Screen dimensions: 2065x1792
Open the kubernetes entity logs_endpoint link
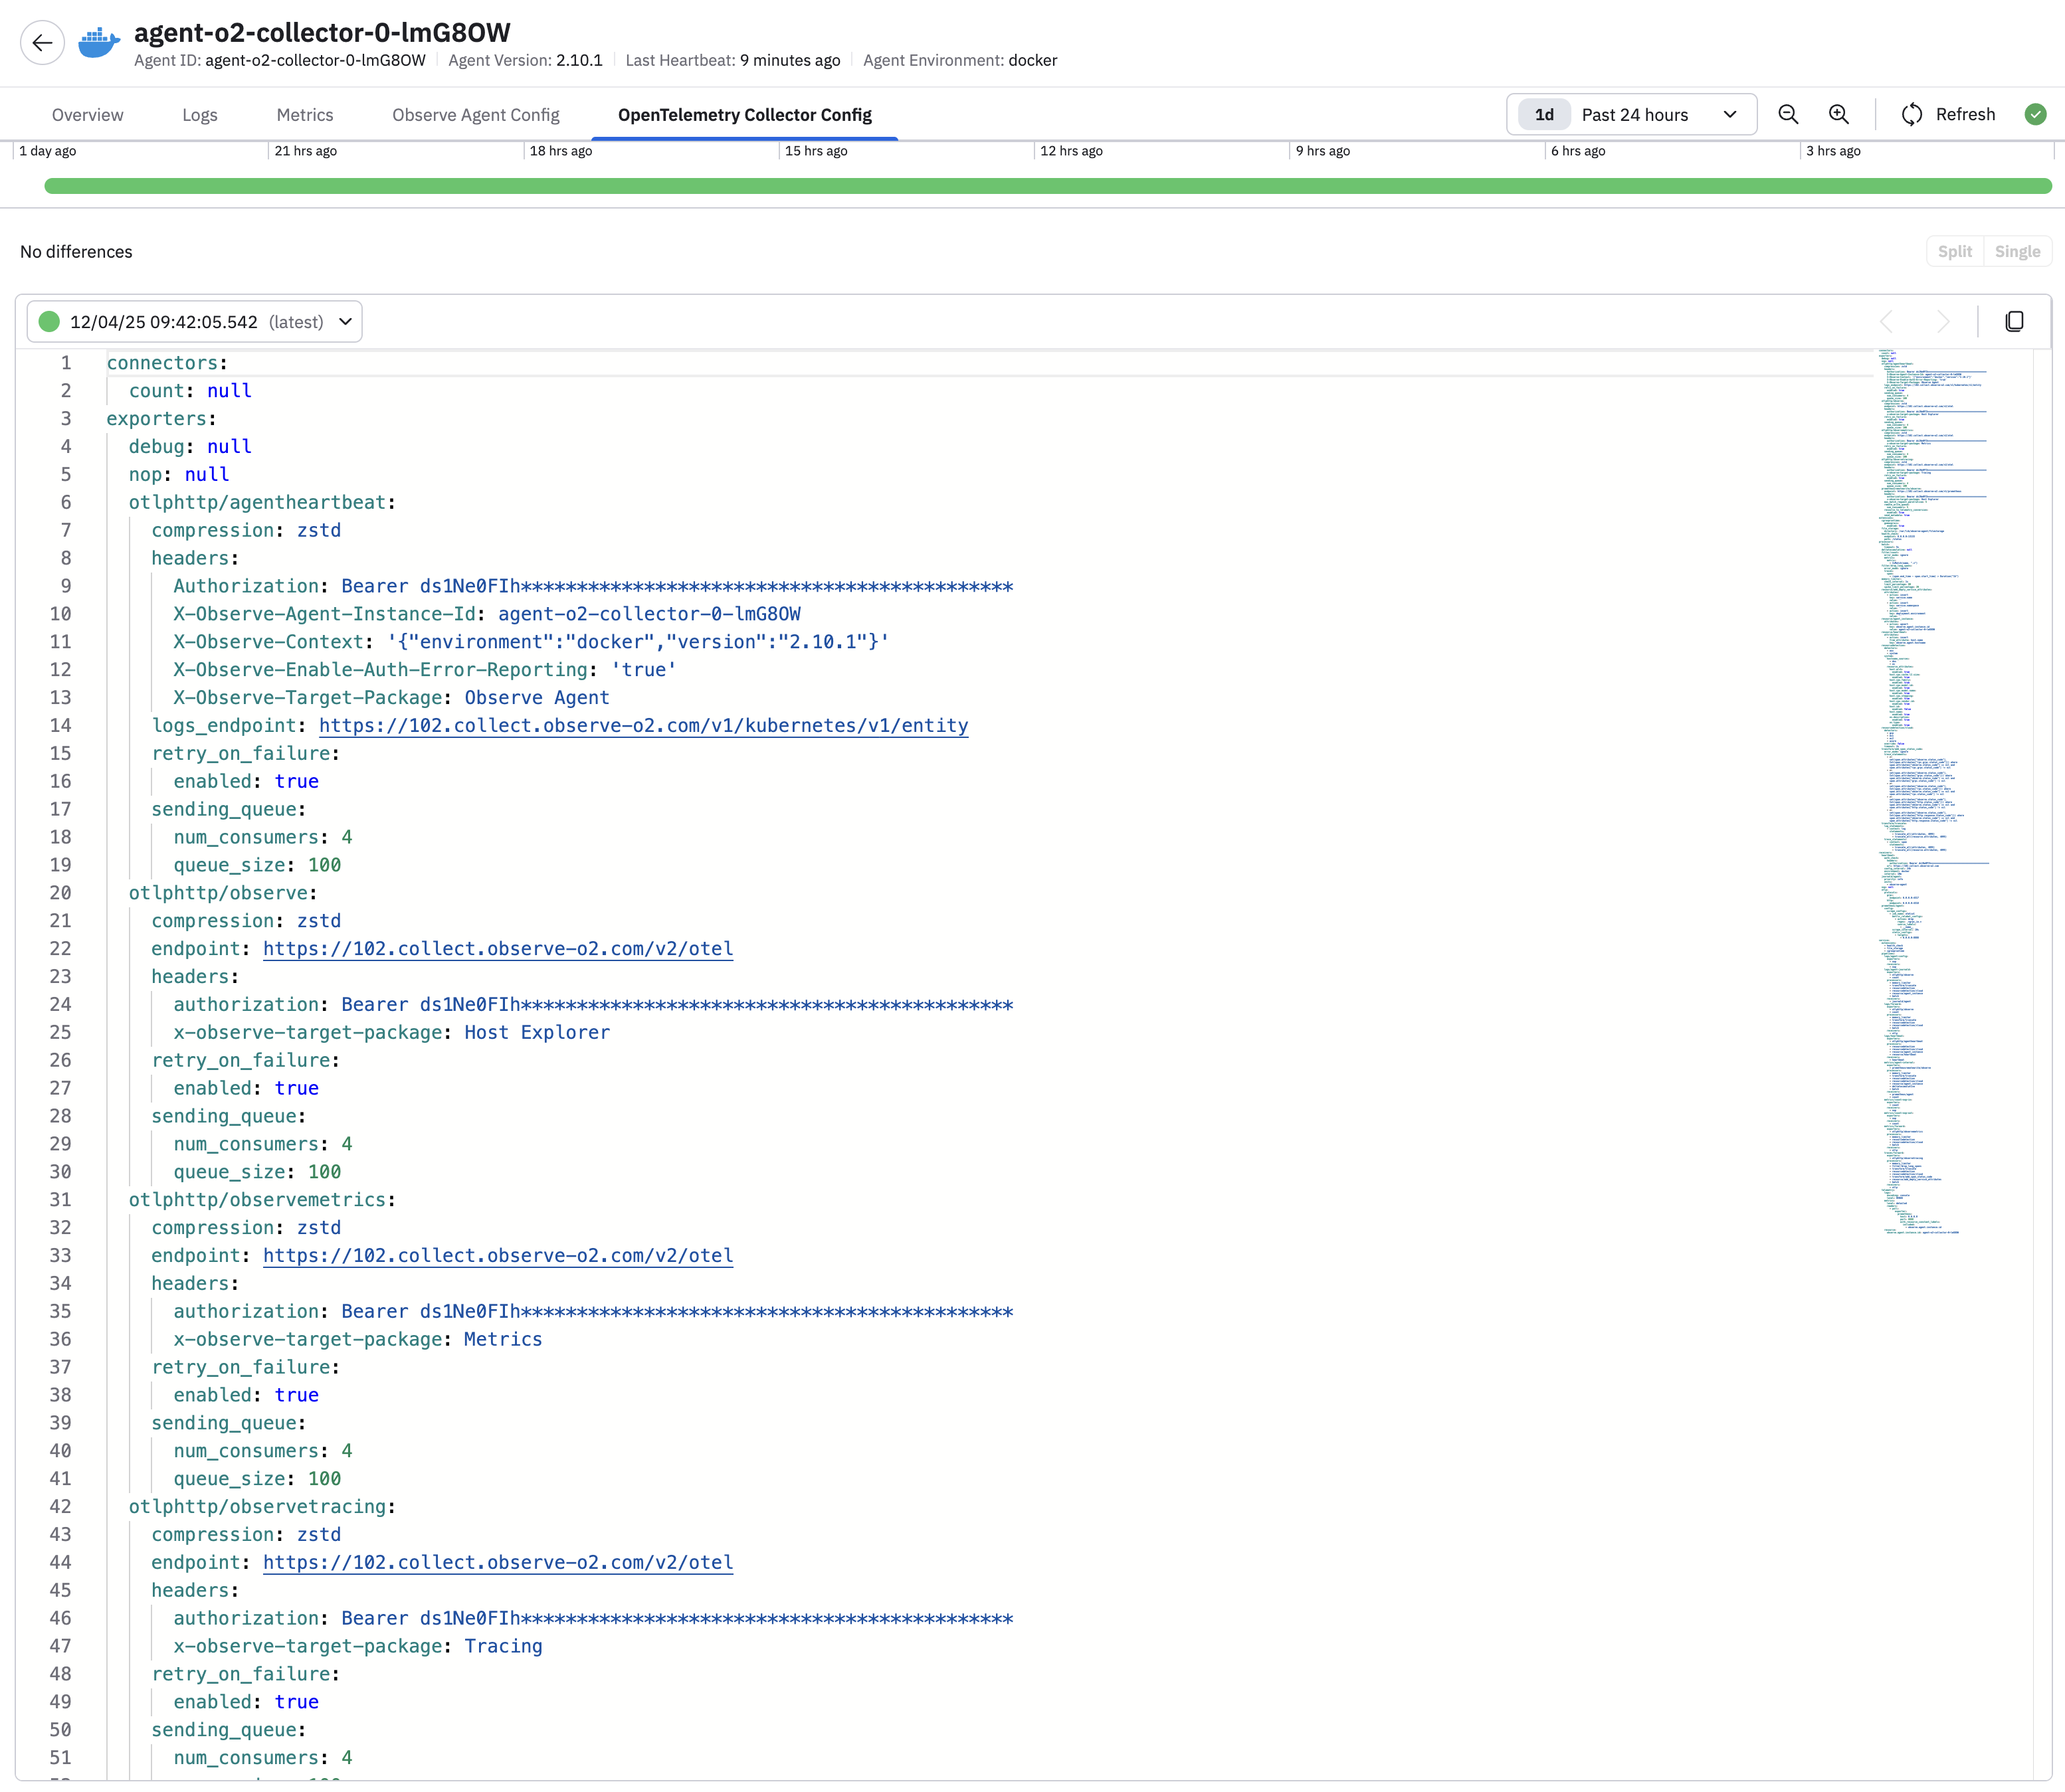(643, 726)
